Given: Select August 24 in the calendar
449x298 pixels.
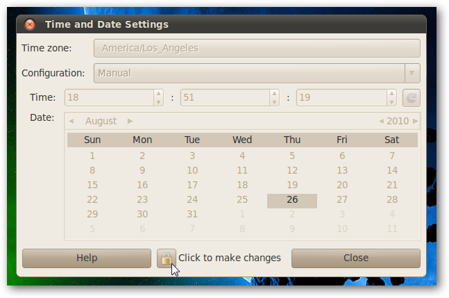Looking at the screenshot, I should click(192, 200).
